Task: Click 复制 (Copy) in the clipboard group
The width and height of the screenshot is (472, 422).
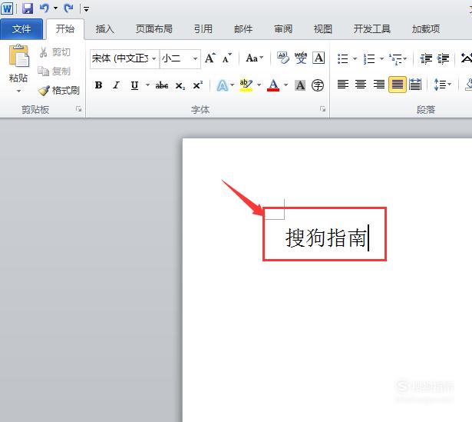Action: point(54,71)
